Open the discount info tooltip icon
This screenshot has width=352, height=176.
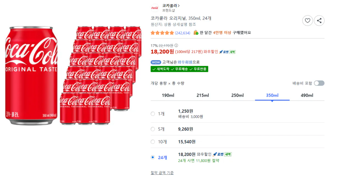point(176,46)
